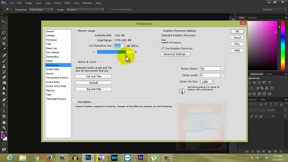Select the Blur tool
The image size is (288, 162).
[x=4, y=88]
